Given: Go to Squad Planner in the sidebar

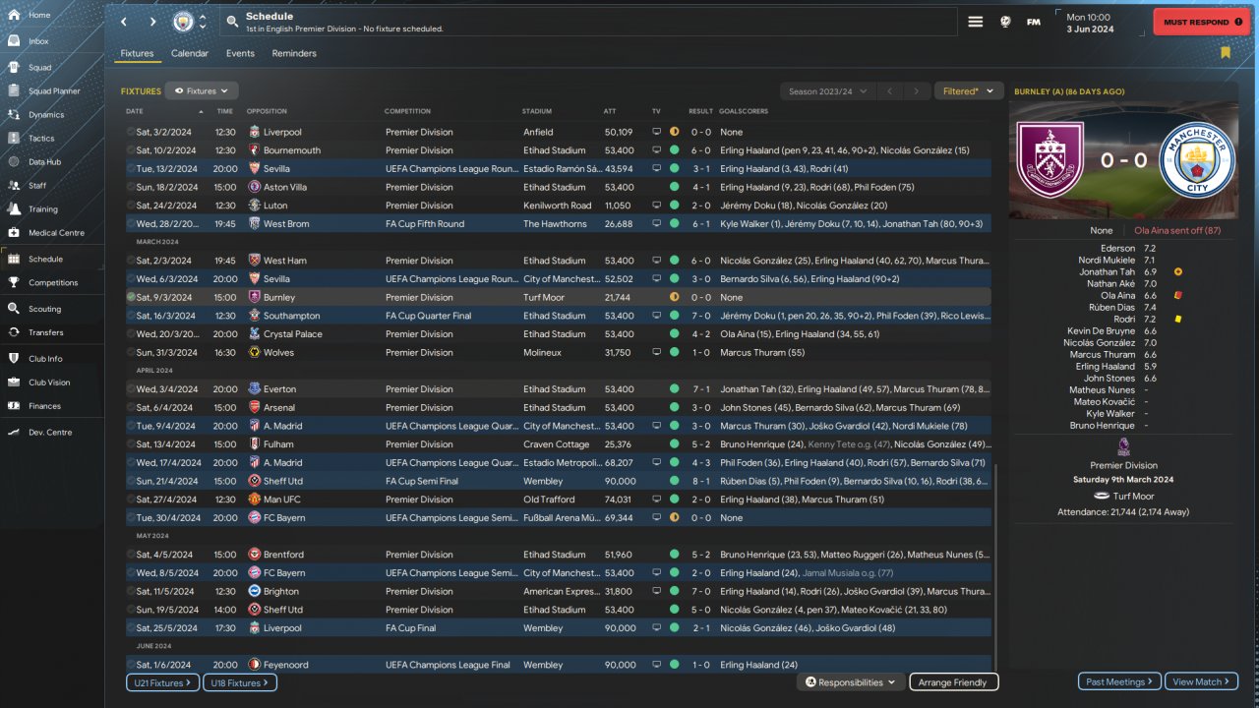Looking at the screenshot, I should [54, 91].
